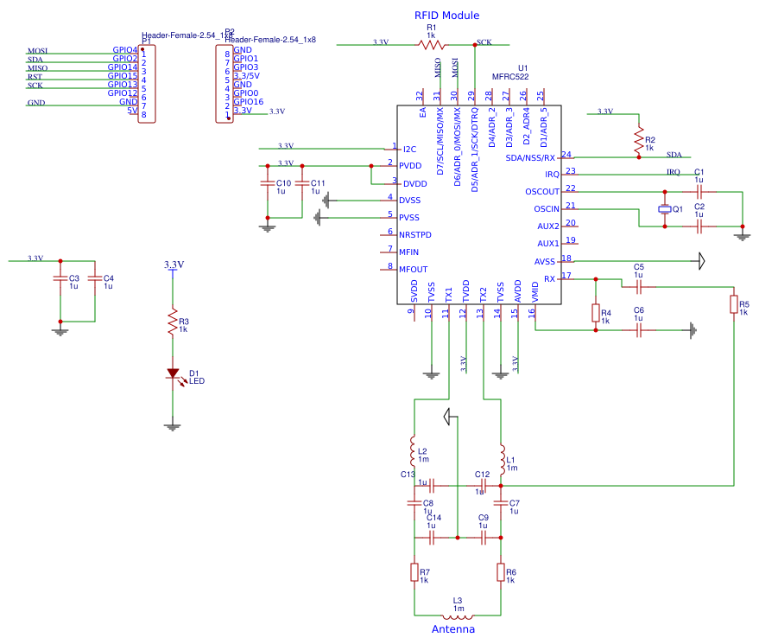Select capacitor C2 symbol near OSCIN
This screenshot has width=759, height=644.
coord(699,226)
